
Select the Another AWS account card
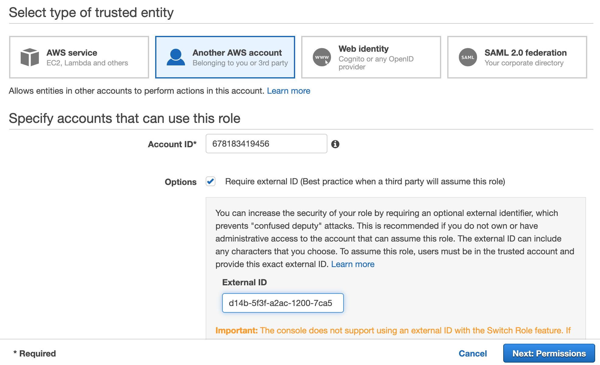pos(225,57)
